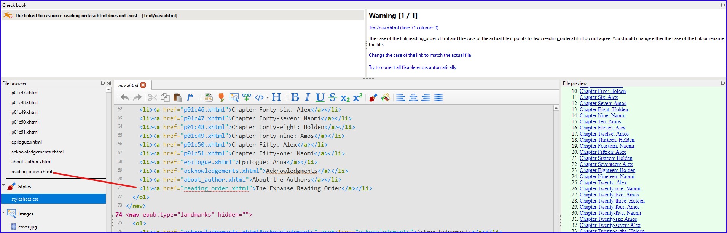Select the reading_order.xhtml resource warning row
Image resolution: width=727 pixels, height=233 pixels.
(183, 15)
